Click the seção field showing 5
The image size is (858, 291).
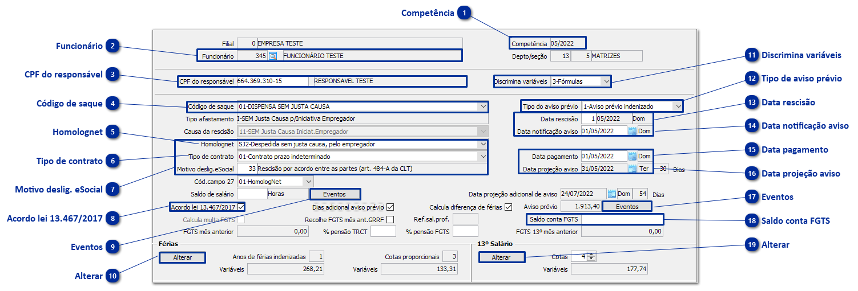[x=581, y=56]
